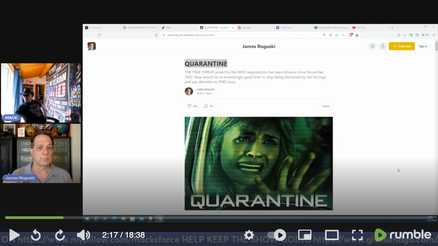Switch to the X Home browser tab
438x246 pixels.
(x=102, y=28)
